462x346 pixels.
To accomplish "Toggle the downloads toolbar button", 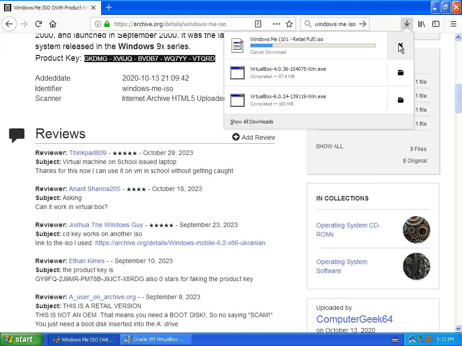I will click(407, 24).
